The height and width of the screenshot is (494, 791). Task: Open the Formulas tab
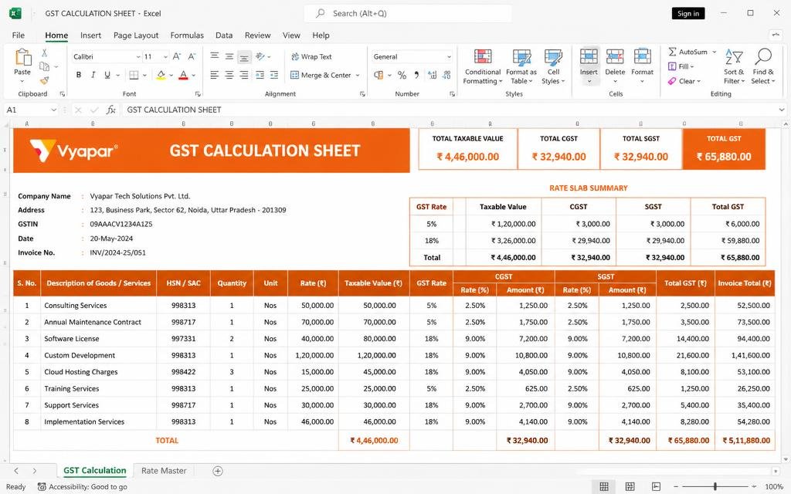point(187,36)
